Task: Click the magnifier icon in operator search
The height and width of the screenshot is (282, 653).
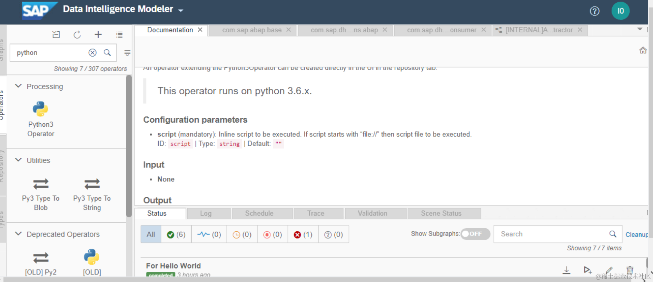Action: (x=107, y=53)
